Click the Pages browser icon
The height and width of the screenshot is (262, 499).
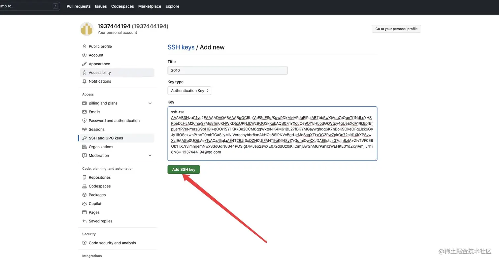[x=84, y=212]
